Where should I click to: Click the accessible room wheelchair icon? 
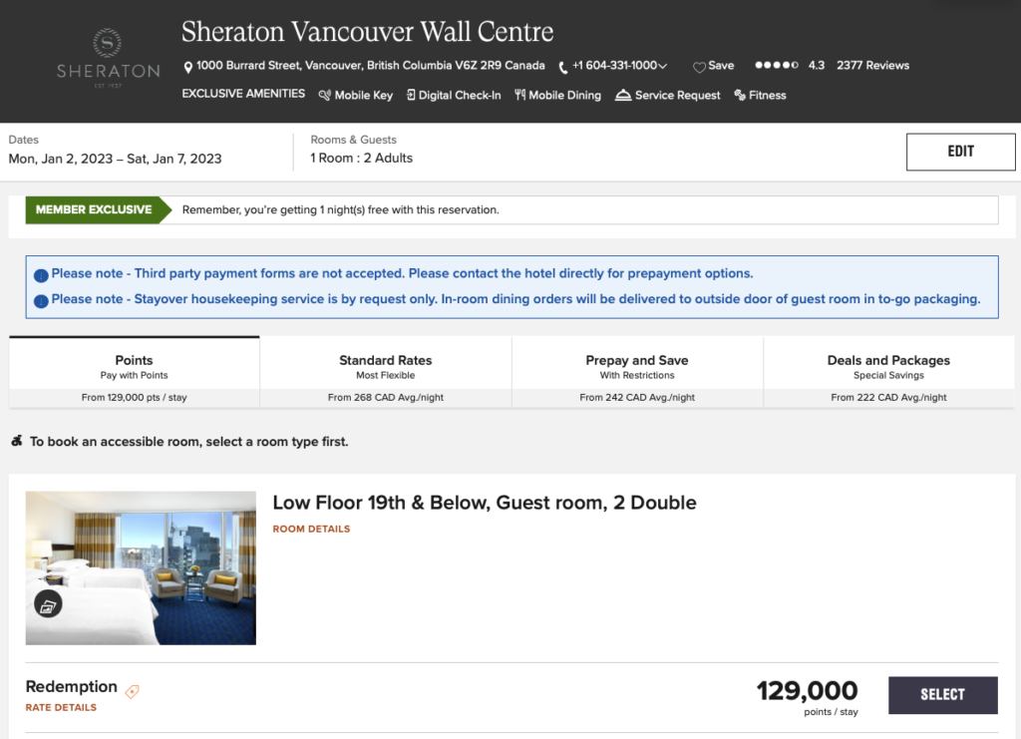(x=17, y=441)
